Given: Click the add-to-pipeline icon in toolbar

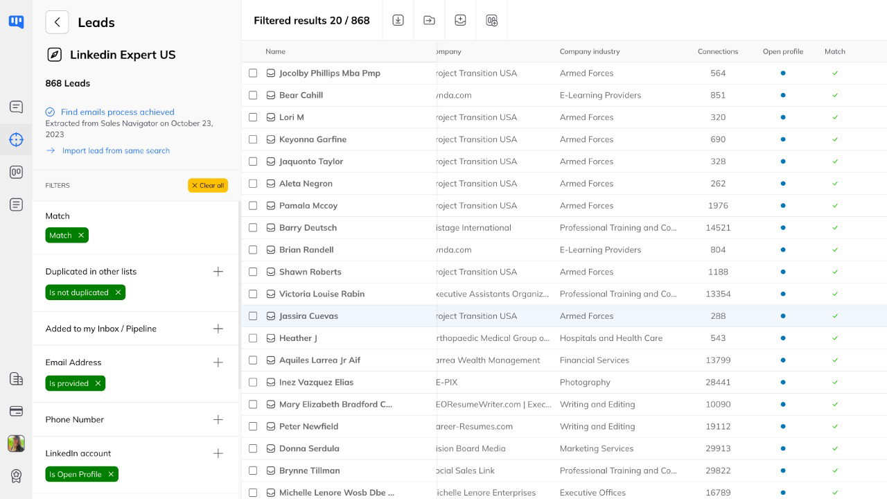Looking at the screenshot, I should [491, 20].
